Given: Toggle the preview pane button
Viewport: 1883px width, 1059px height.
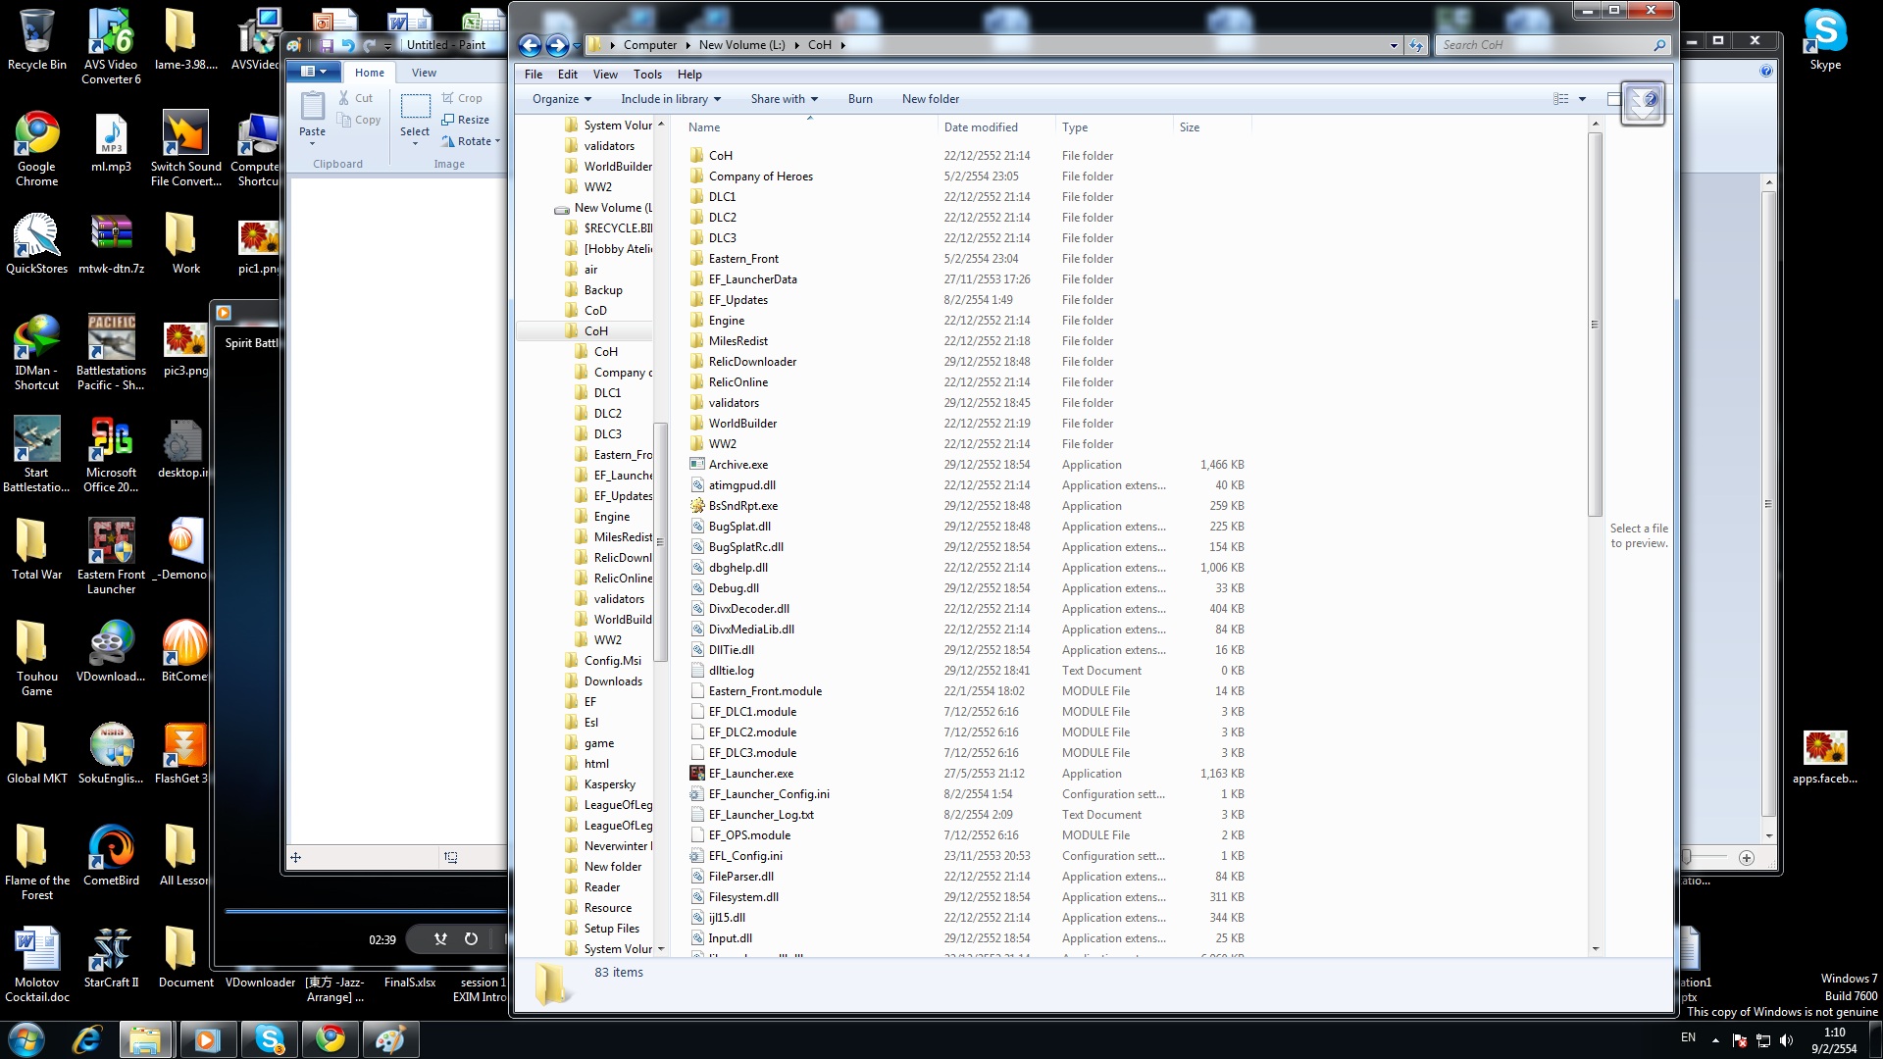Looking at the screenshot, I should pyautogui.click(x=1613, y=99).
